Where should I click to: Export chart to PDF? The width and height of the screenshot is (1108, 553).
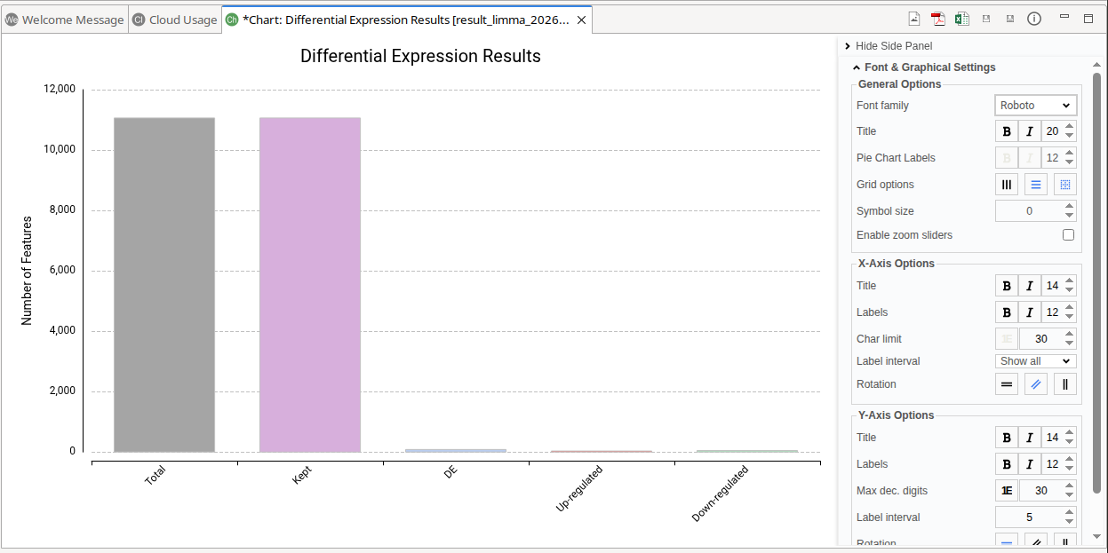tap(938, 19)
